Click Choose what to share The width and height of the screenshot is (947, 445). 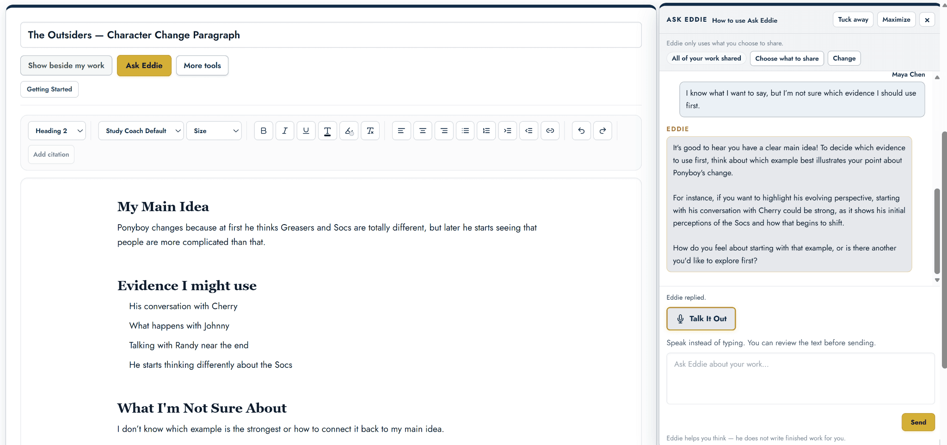click(x=787, y=58)
